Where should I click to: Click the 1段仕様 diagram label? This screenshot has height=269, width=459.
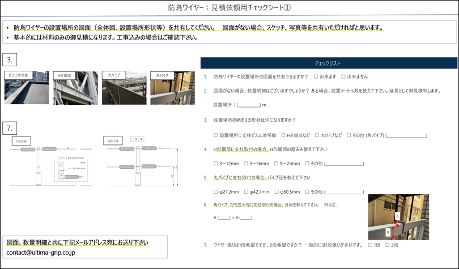[x=22, y=141]
